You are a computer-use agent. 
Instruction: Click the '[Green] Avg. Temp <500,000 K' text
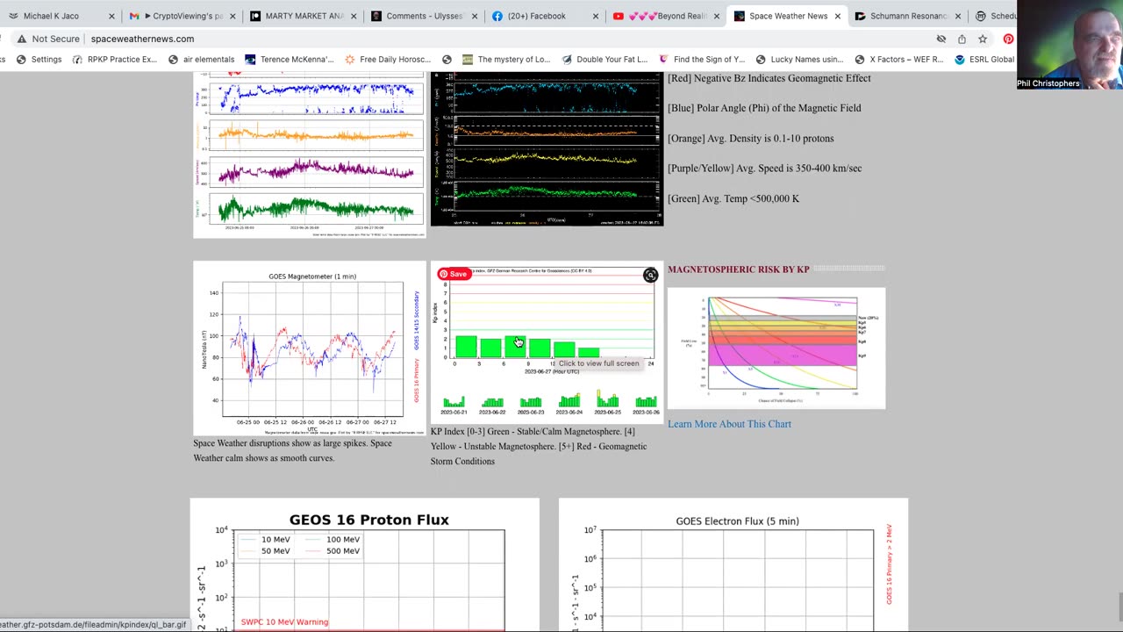(x=733, y=198)
